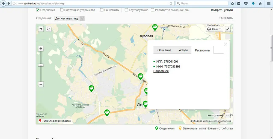273x139 pixels.
Task: Open the Выбрать услуги link
Action: click(222, 10)
